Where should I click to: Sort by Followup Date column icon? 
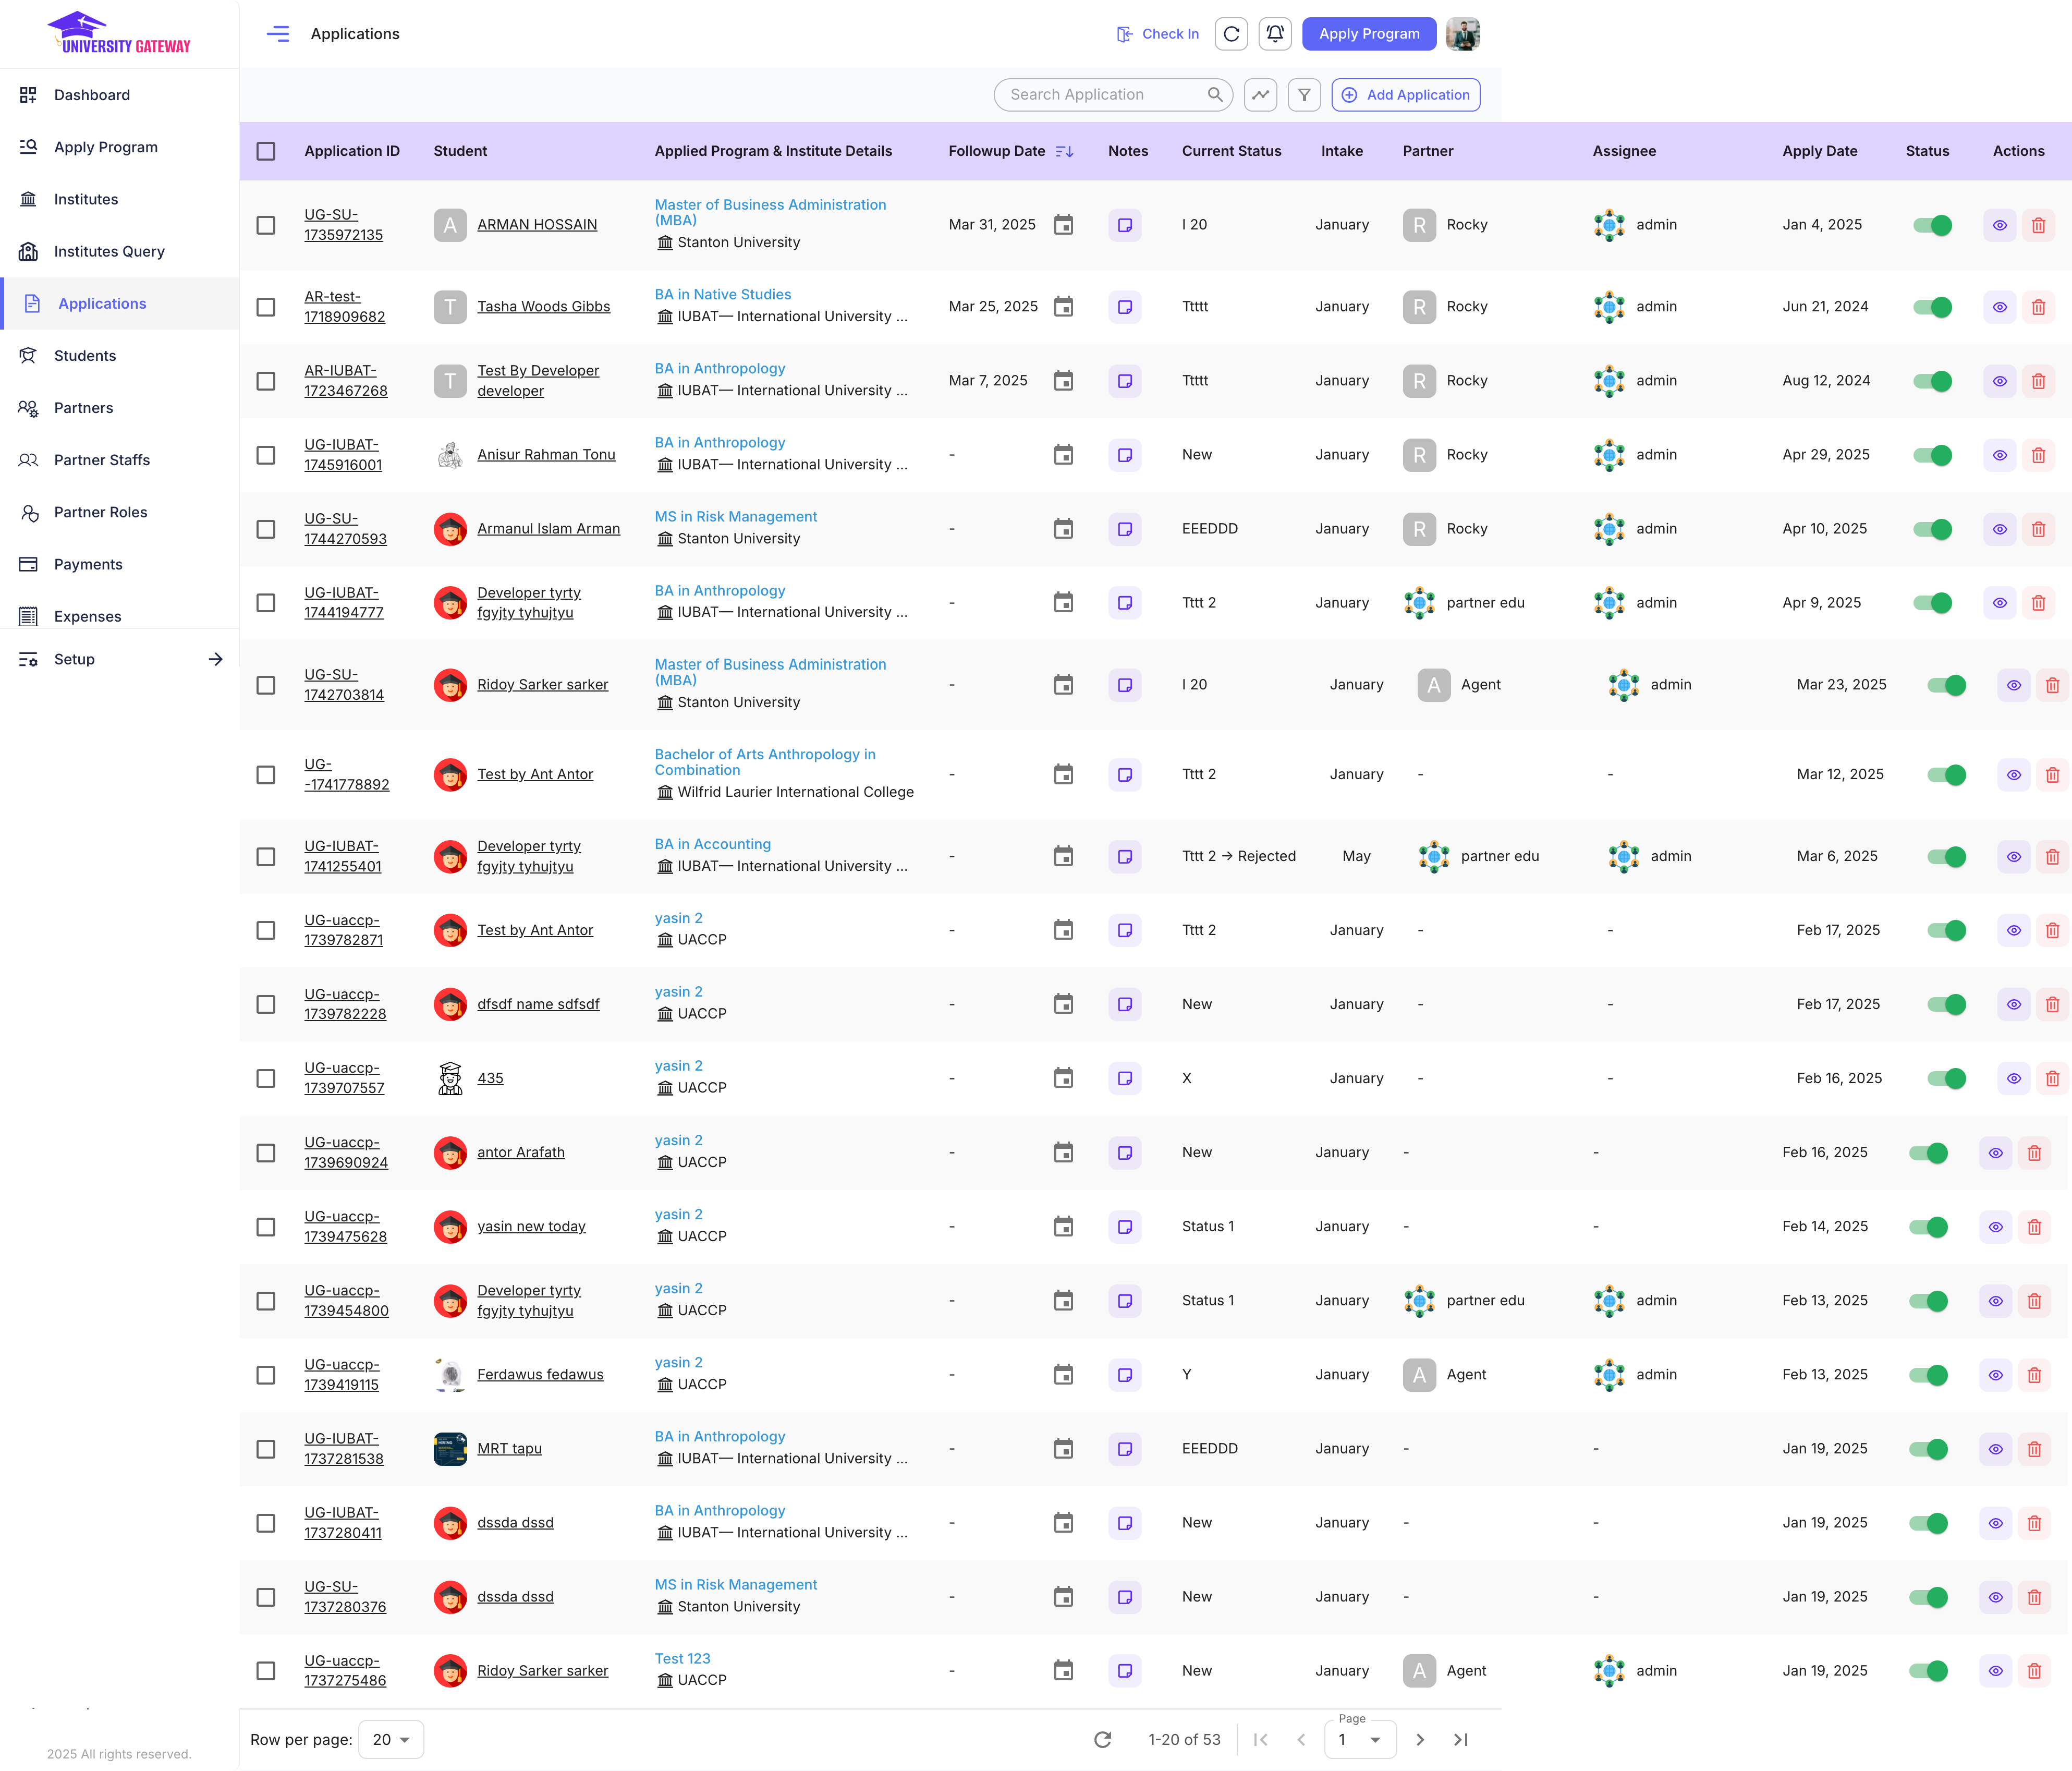(x=1064, y=151)
